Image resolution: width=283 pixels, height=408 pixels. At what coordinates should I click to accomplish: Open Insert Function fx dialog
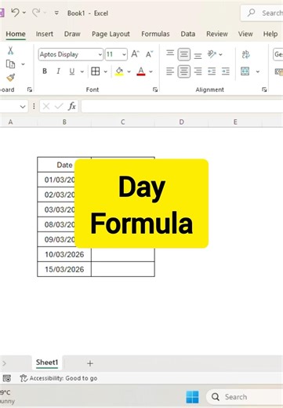click(x=72, y=106)
